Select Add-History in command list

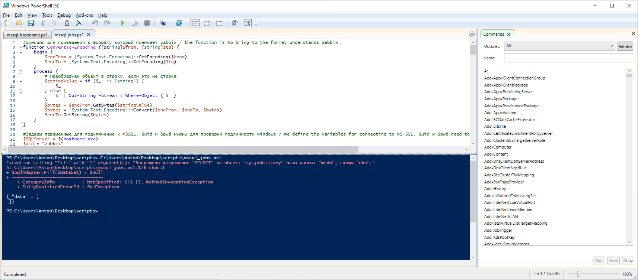(495, 189)
